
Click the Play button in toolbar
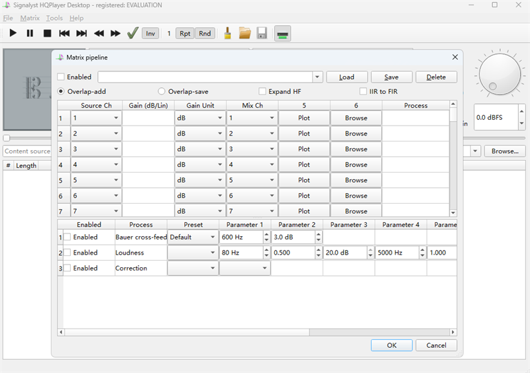point(13,33)
